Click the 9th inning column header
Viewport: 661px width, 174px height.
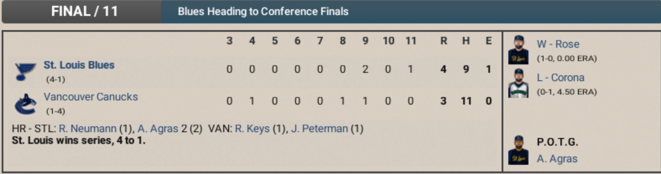coord(365,41)
